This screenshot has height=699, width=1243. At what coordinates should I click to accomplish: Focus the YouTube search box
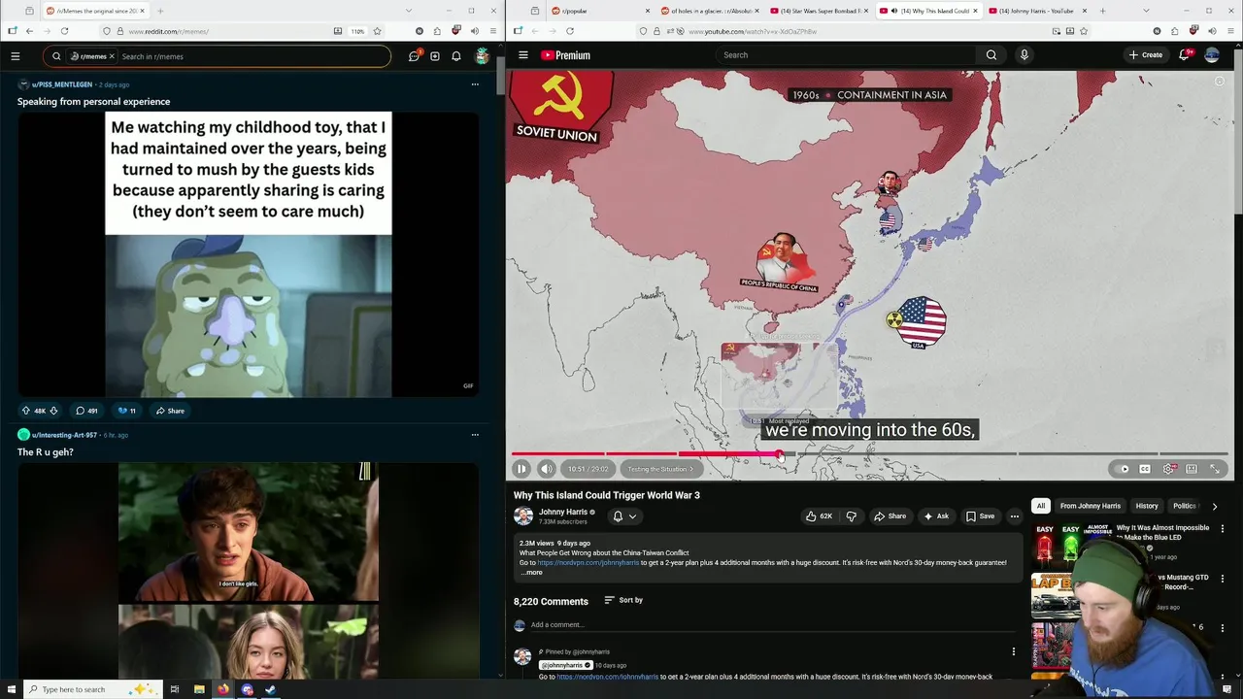tap(845, 55)
